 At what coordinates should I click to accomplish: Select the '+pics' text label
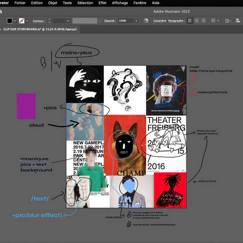point(50,108)
